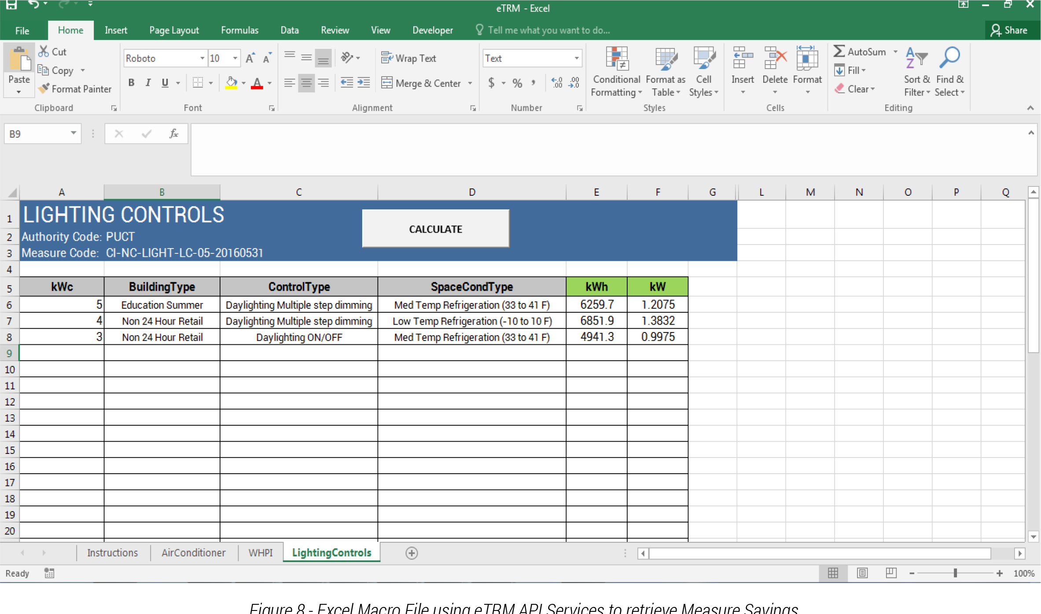Toggle Bold formatting
Viewport: 1041px width, 614px height.
click(x=131, y=83)
